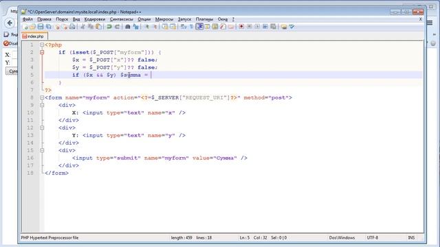
Task: Click the INS insert mode indicator
Action: click(x=411, y=238)
